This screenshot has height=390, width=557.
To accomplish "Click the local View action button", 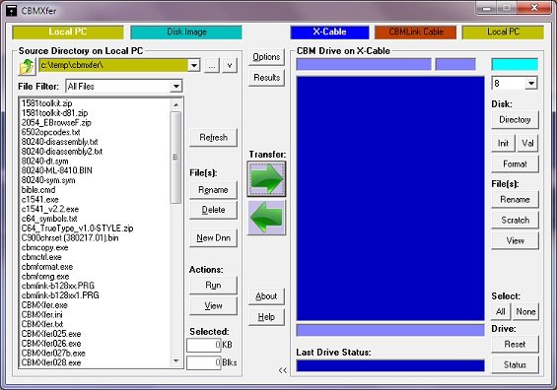I will tap(213, 306).
